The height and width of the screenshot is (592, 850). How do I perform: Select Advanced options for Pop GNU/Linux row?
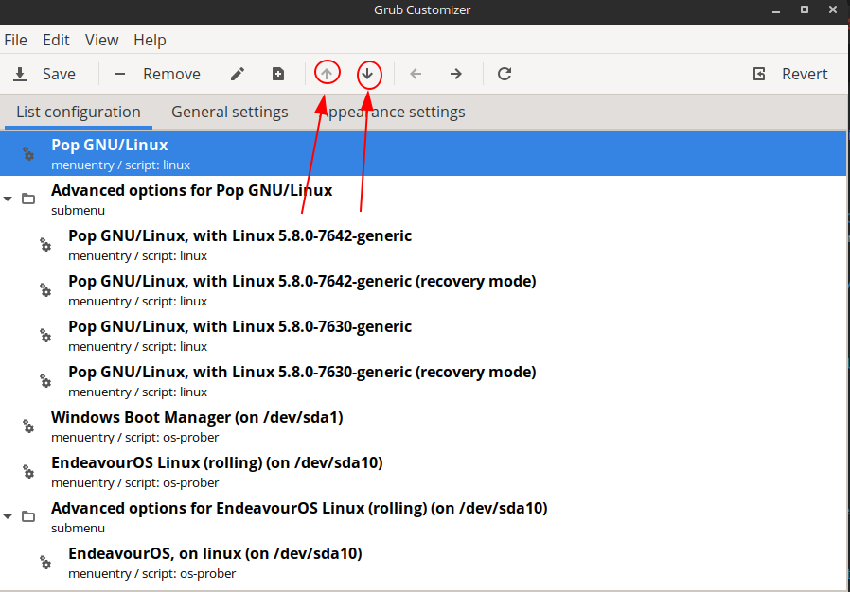423,199
